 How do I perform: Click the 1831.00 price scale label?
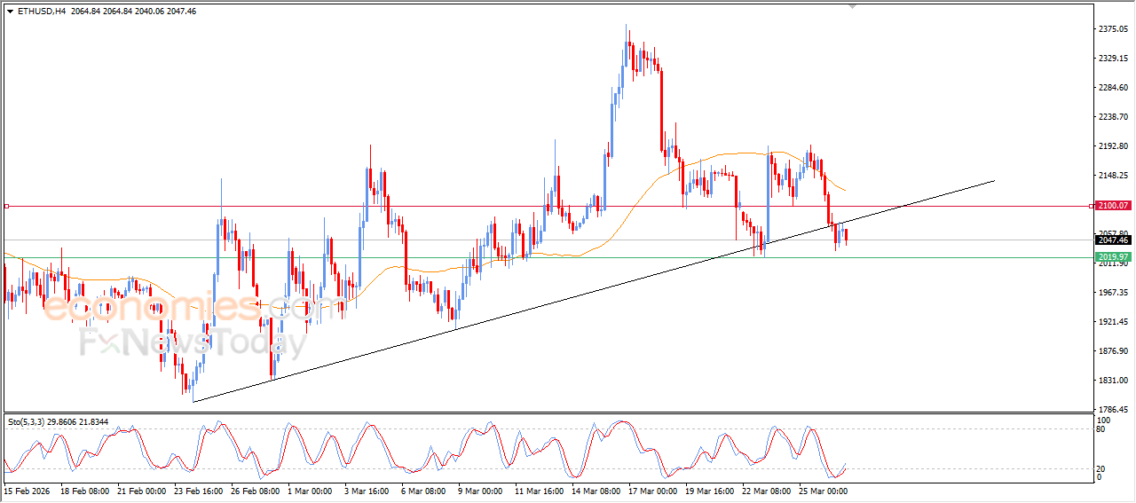tap(1113, 381)
